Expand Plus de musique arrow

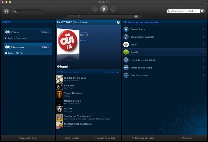pyautogui.click(x=204, y=75)
